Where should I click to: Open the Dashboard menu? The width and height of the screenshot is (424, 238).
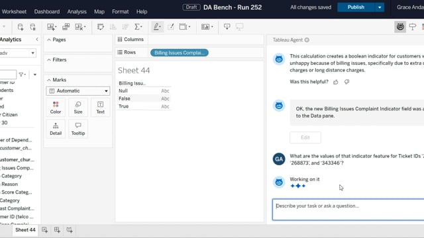[47, 12]
